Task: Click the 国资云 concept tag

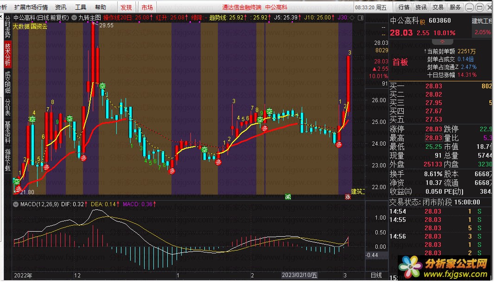Action: coord(39,26)
